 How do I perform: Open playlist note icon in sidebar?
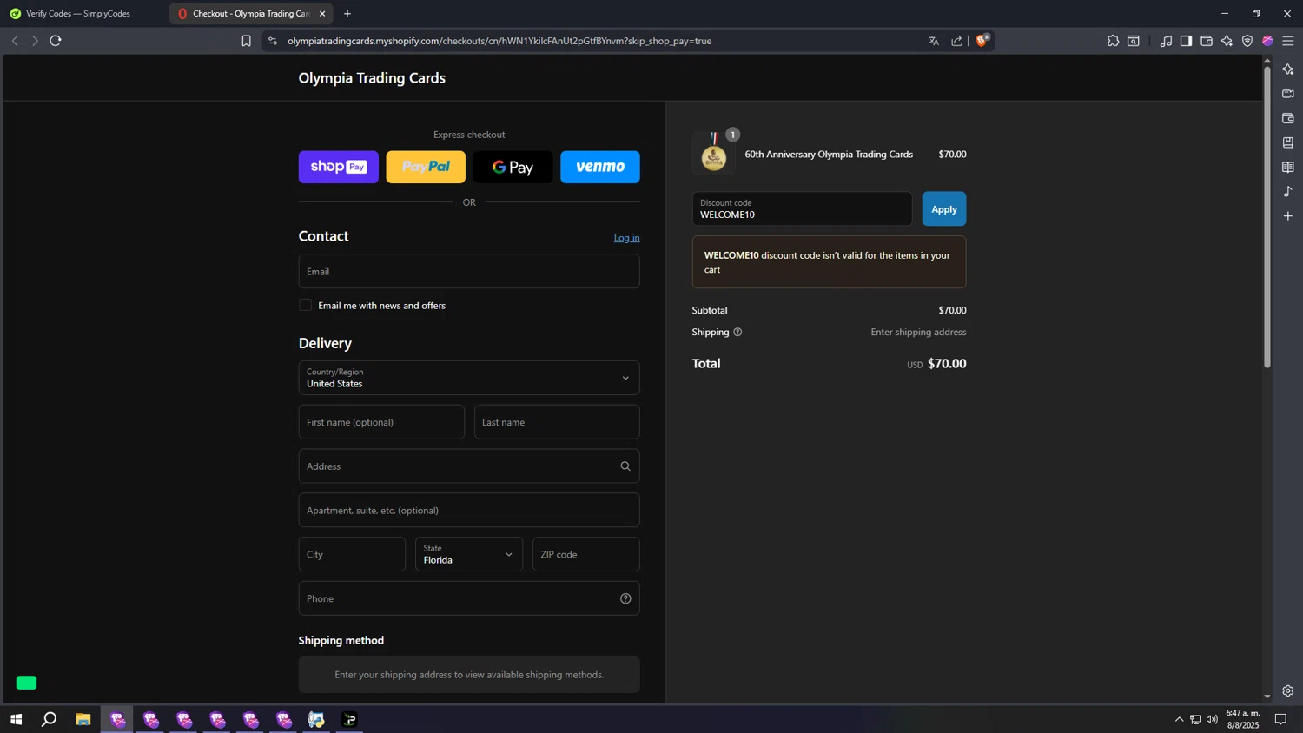point(1287,191)
